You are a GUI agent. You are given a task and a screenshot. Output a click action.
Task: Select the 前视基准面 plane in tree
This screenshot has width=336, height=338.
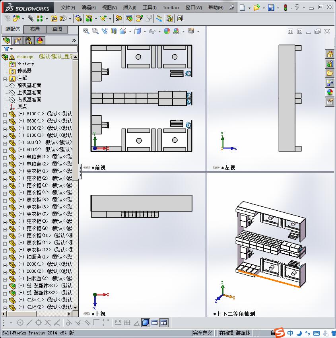[x=29, y=85]
